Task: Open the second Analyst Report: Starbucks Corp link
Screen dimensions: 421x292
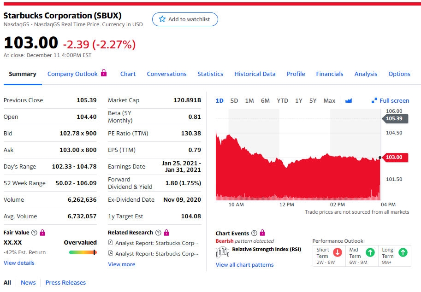Action: click(156, 253)
